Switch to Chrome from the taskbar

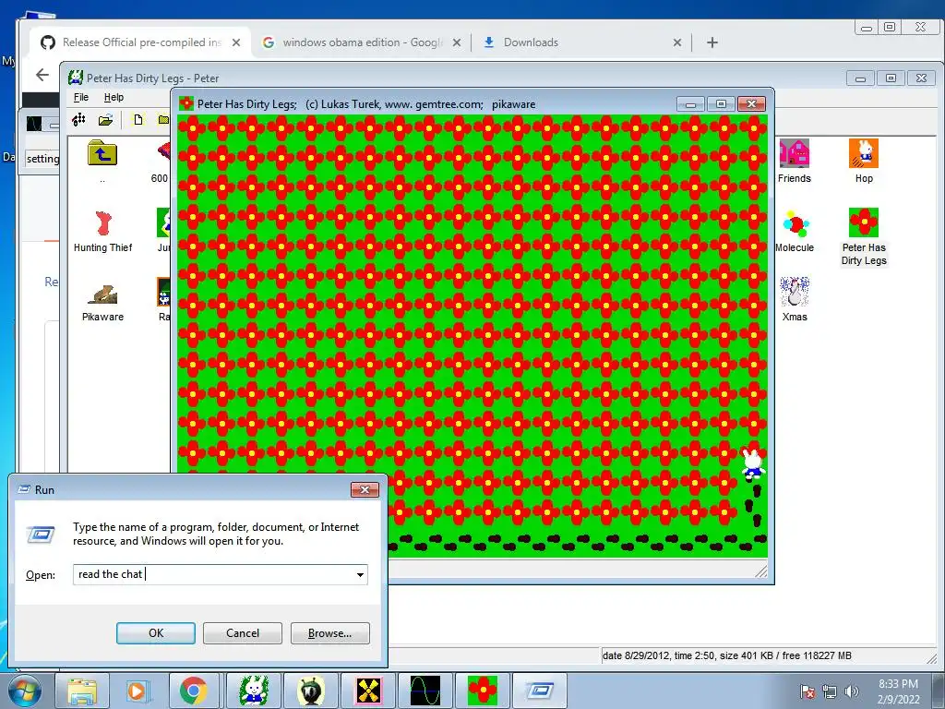[x=193, y=691]
